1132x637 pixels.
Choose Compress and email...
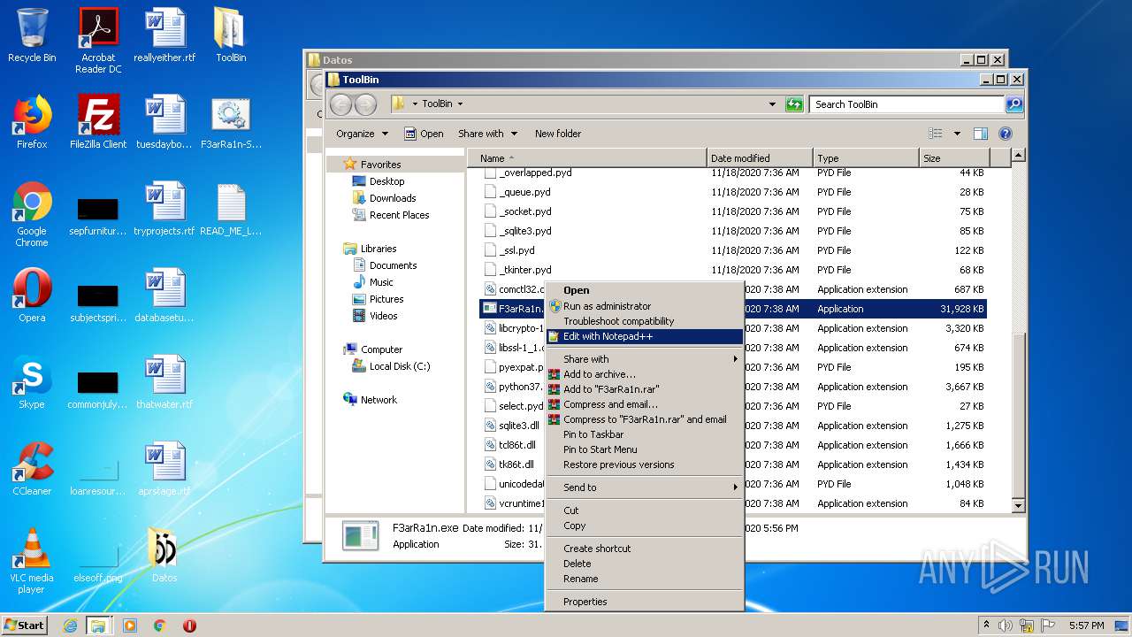(644, 404)
